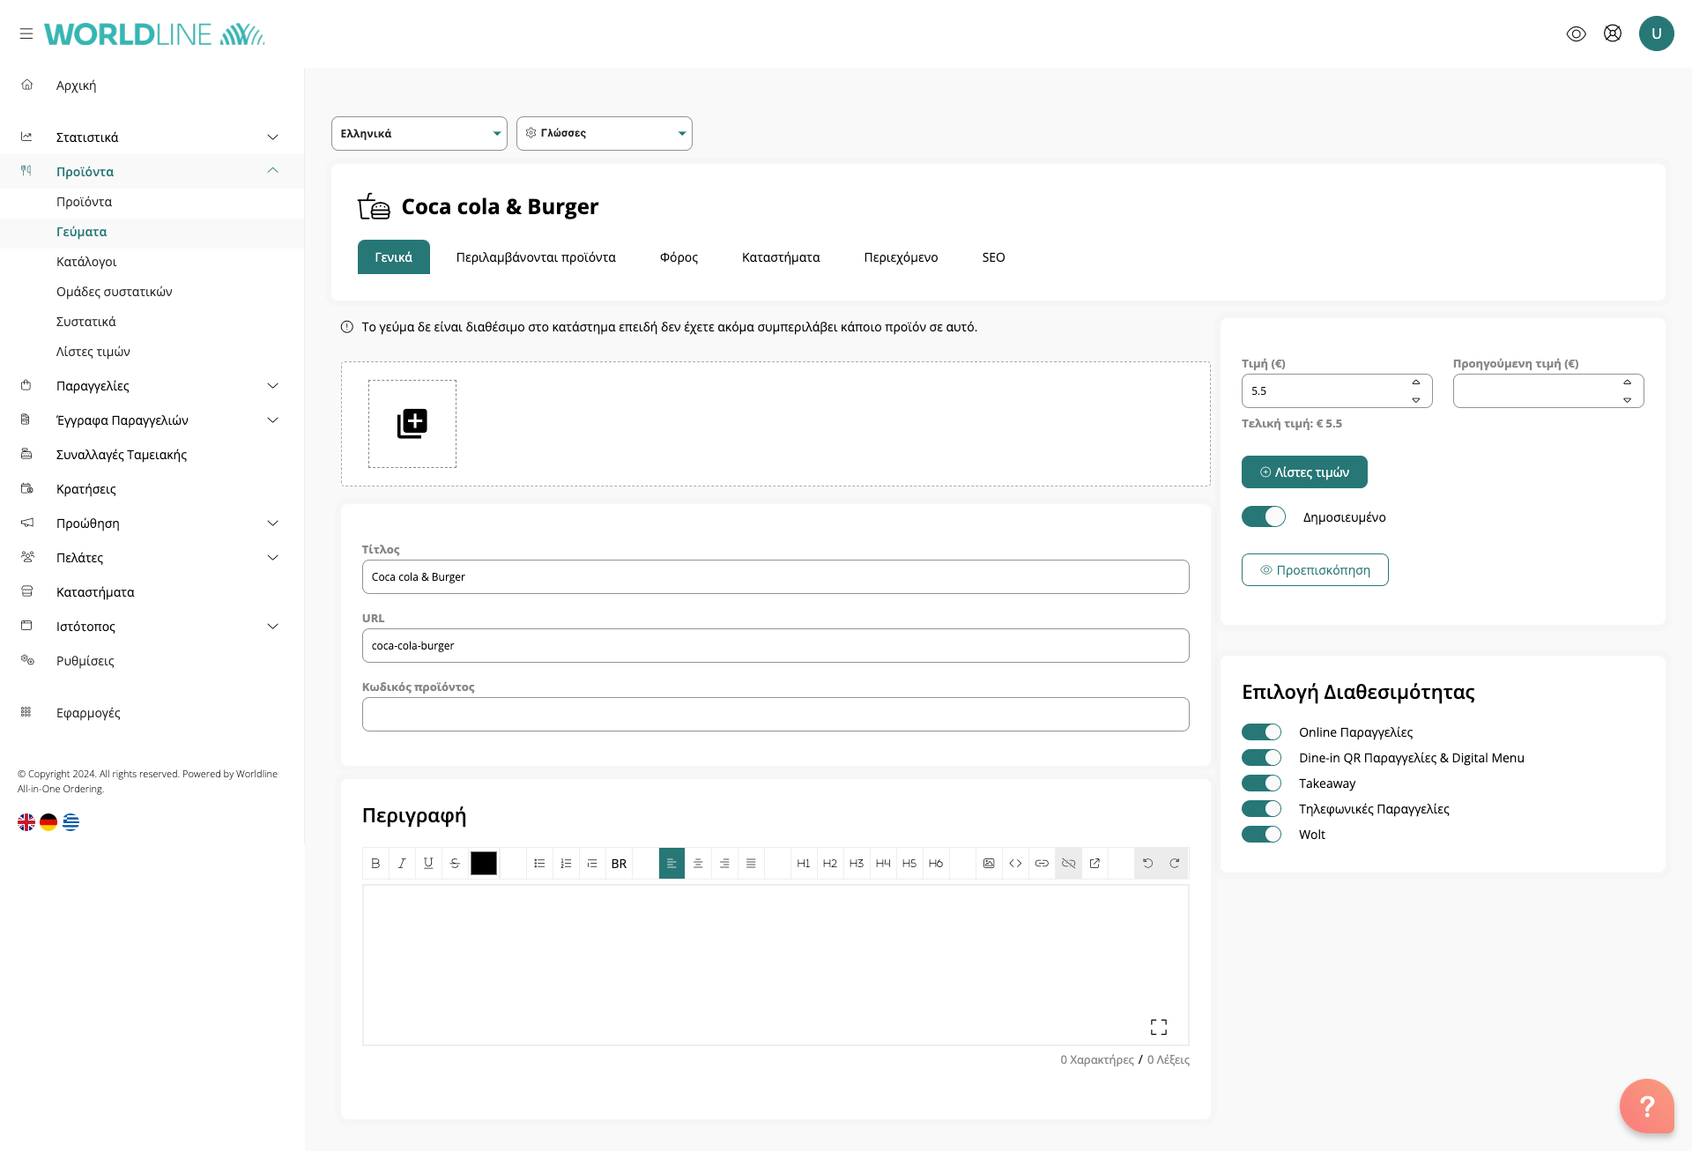Viewport: 1692px width, 1151px height.
Task: Open the help question mark bubble
Action: tap(1646, 1106)
